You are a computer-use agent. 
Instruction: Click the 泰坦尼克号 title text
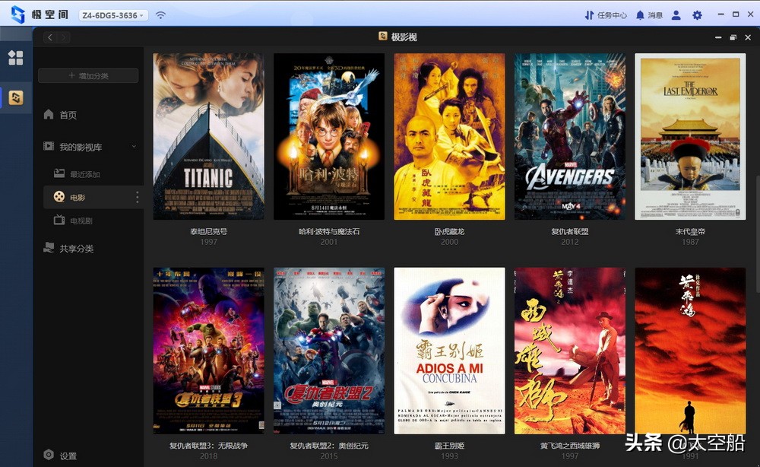click(x=208, y=231)
